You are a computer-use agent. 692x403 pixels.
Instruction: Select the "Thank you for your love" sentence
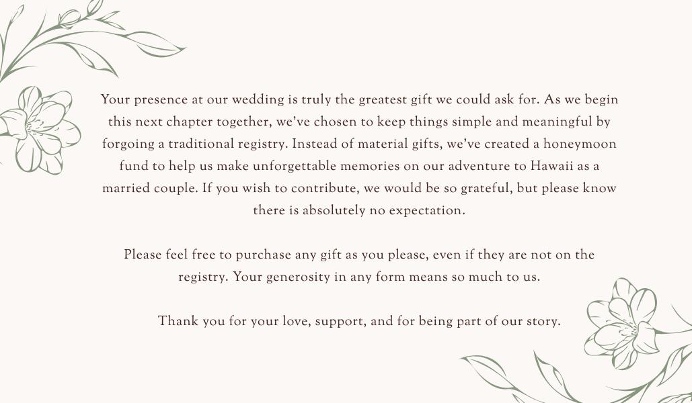(359, 321)
